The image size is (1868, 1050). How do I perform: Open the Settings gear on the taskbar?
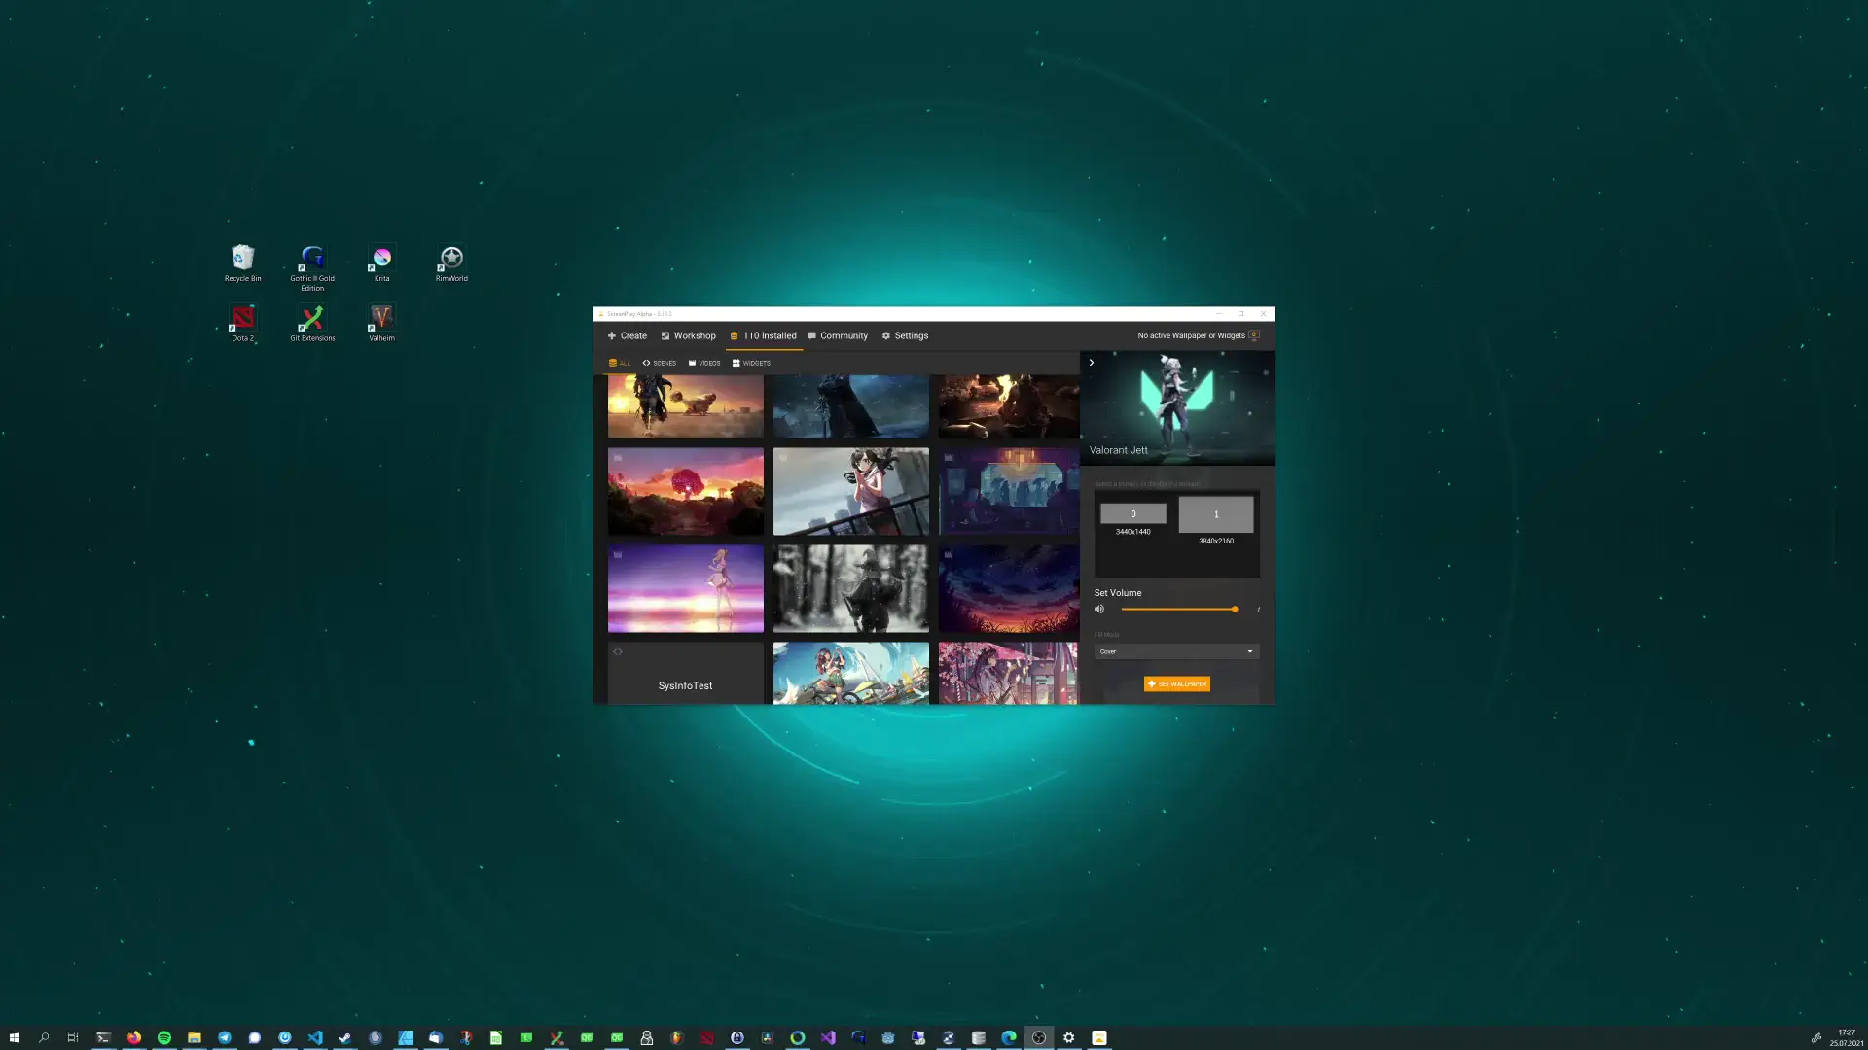(1069, 1037)
